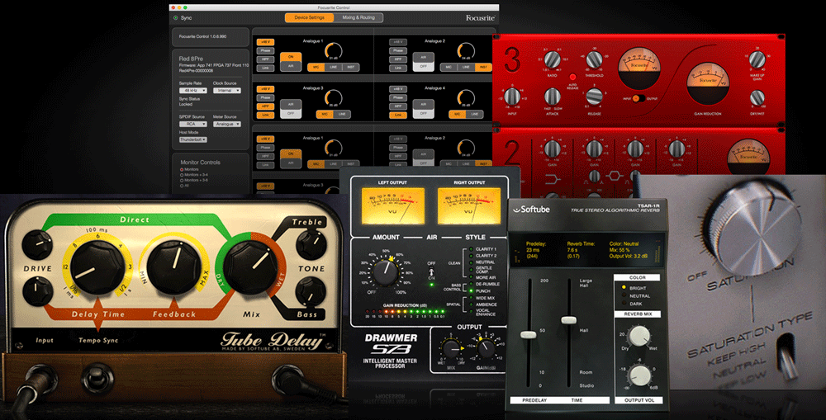Toggle HPF on Analogue 4 channel
The width and height of the screenshot is (826, 420).
(398, 106)
